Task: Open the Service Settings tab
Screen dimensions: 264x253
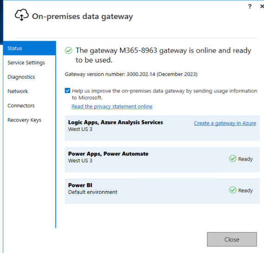Action: click(30, 62)
